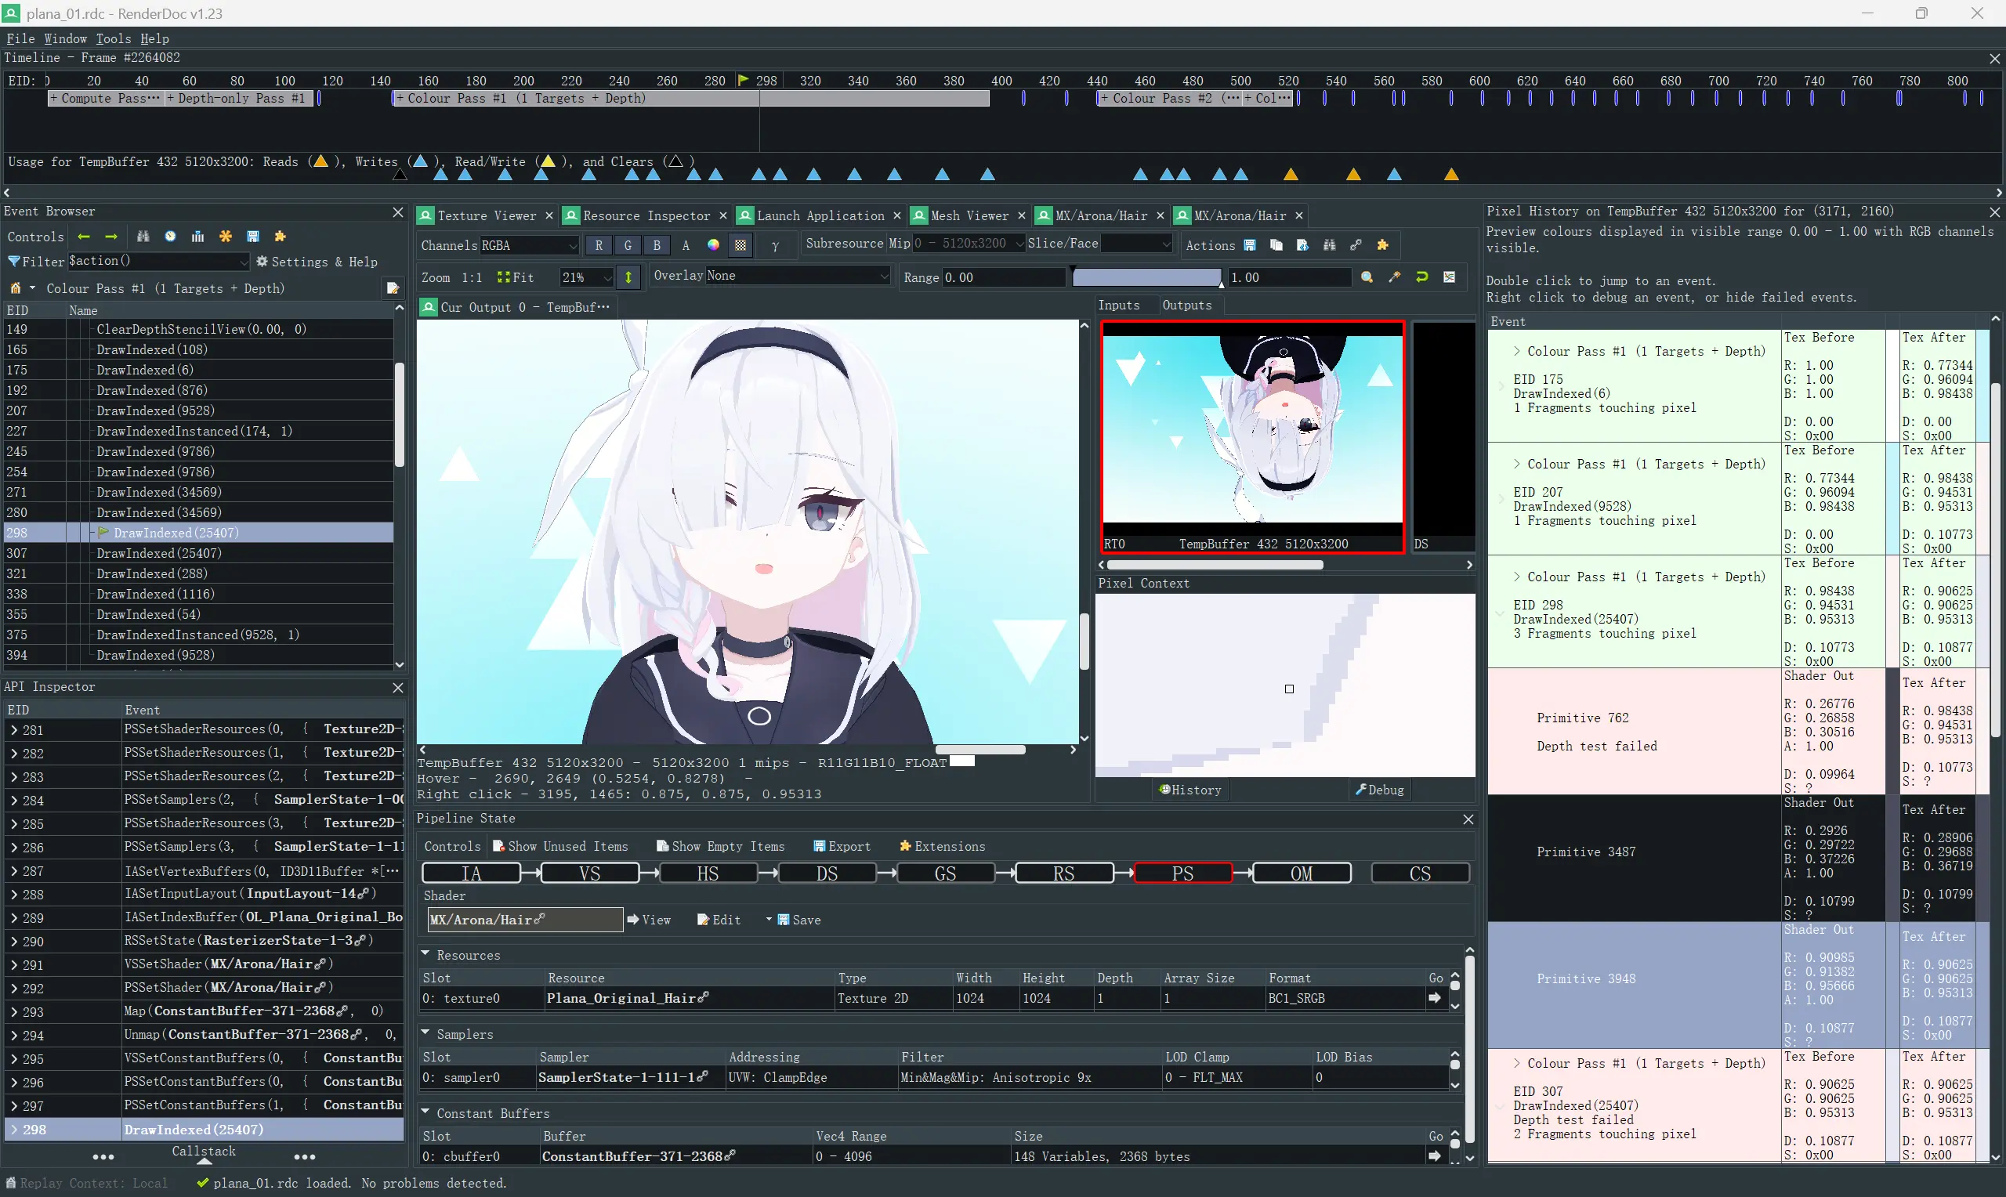The height and width of the screenshot is (1197, 2006).
Task: Toggle Show Unused Items
Action: tap(560, 846)
